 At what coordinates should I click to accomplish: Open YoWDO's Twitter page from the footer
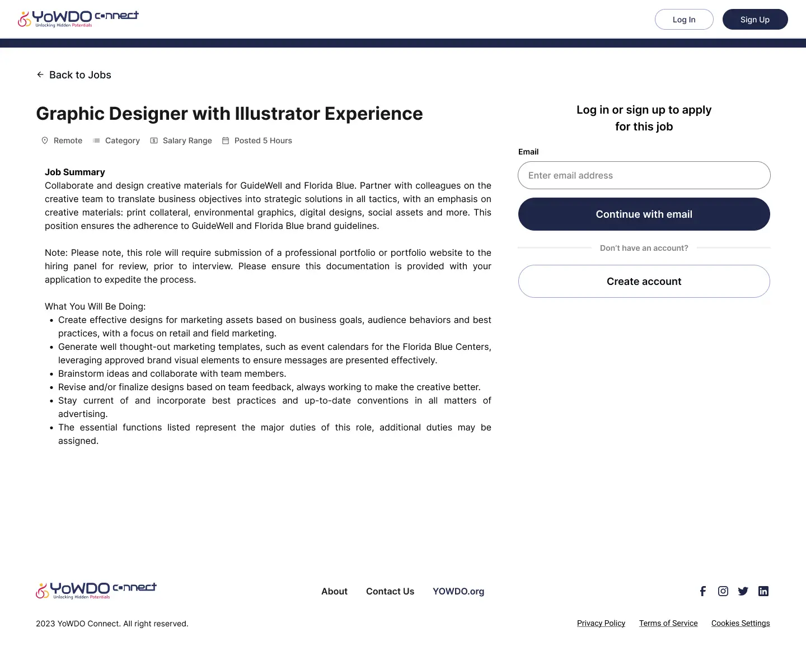[x=743, y=591]
